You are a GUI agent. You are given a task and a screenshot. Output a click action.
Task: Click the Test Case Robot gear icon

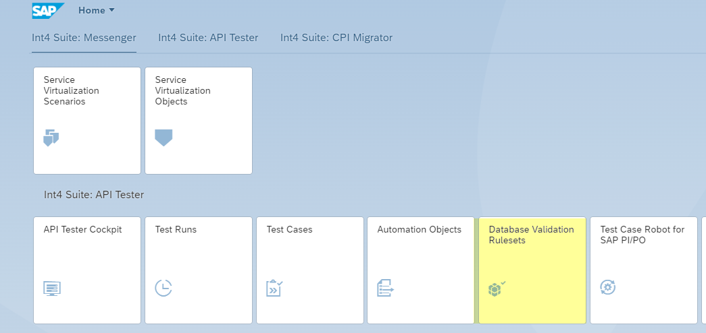(x=608, y=288)
